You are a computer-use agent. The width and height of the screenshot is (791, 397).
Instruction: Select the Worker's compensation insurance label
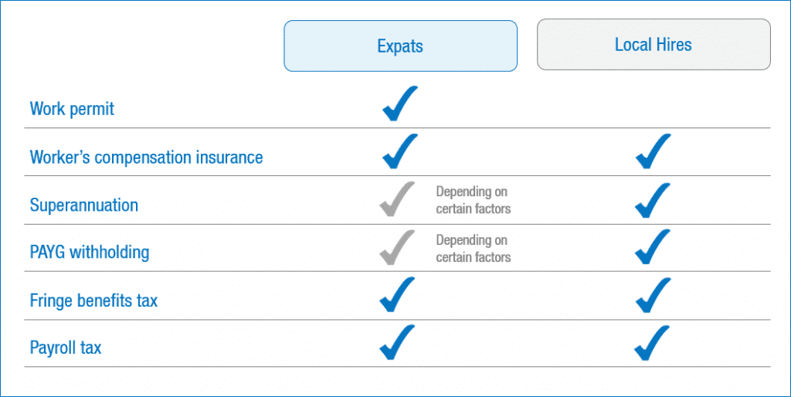tap(146, 158)
